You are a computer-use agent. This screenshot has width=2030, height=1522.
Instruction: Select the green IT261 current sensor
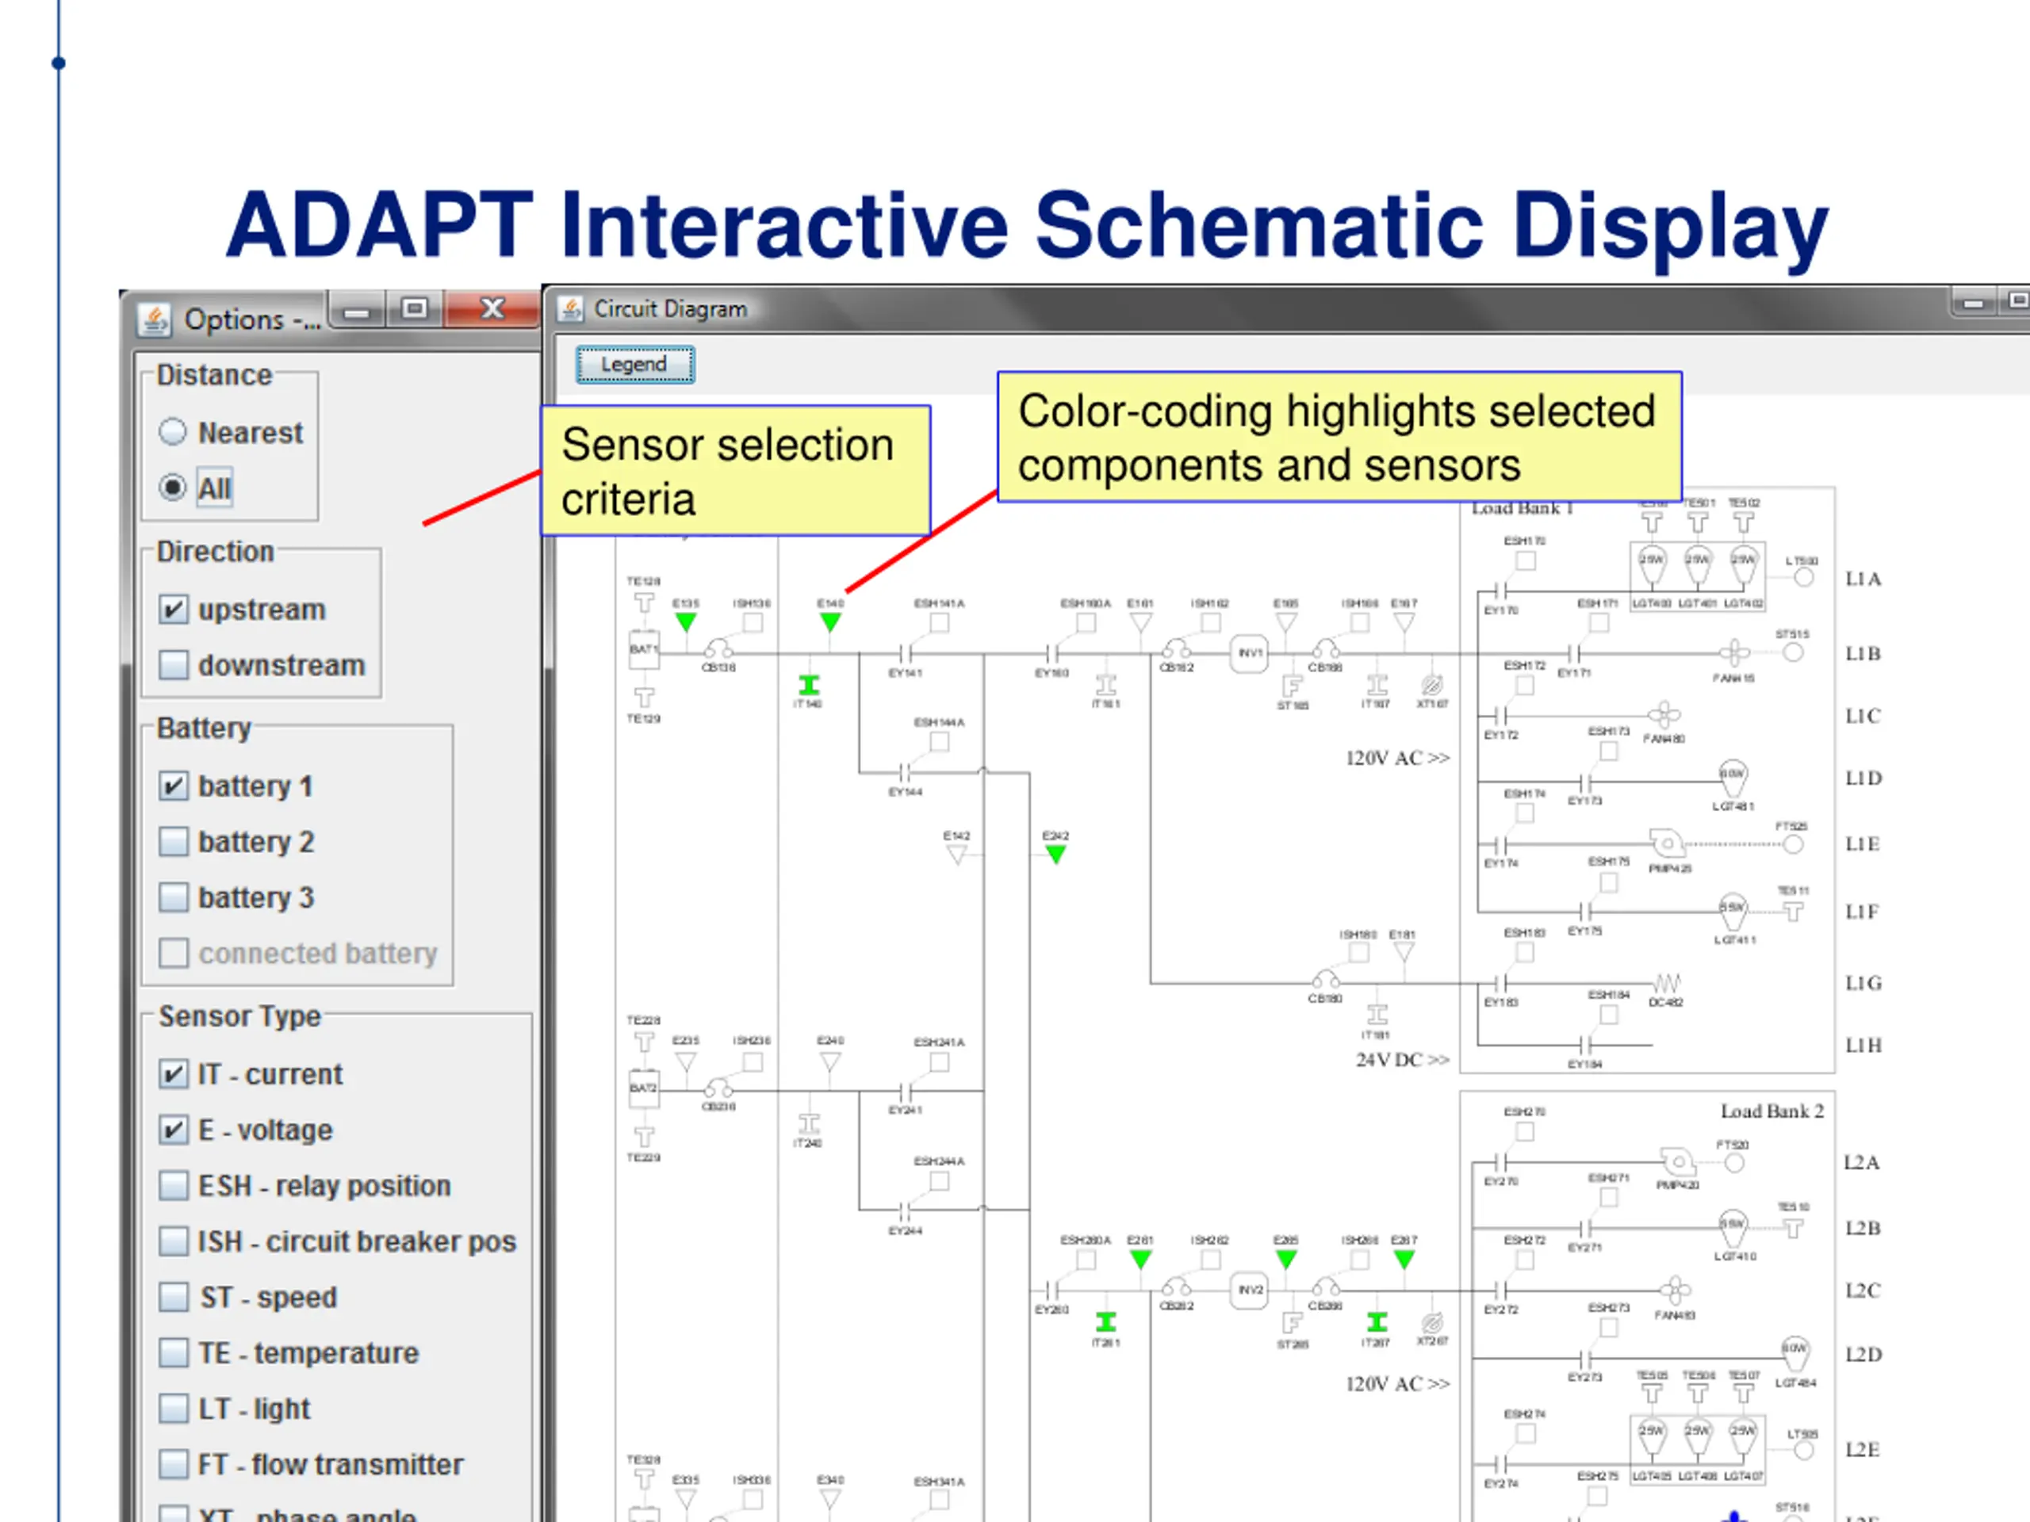pyautogui.click(x=1106, y=1322)
